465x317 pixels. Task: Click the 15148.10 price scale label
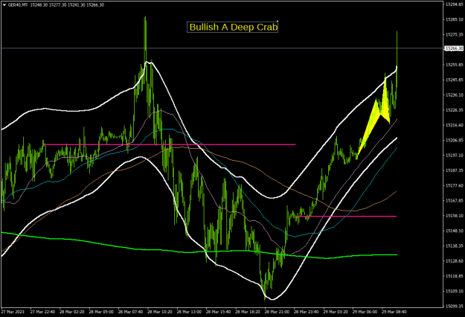(x=454, y=231)
